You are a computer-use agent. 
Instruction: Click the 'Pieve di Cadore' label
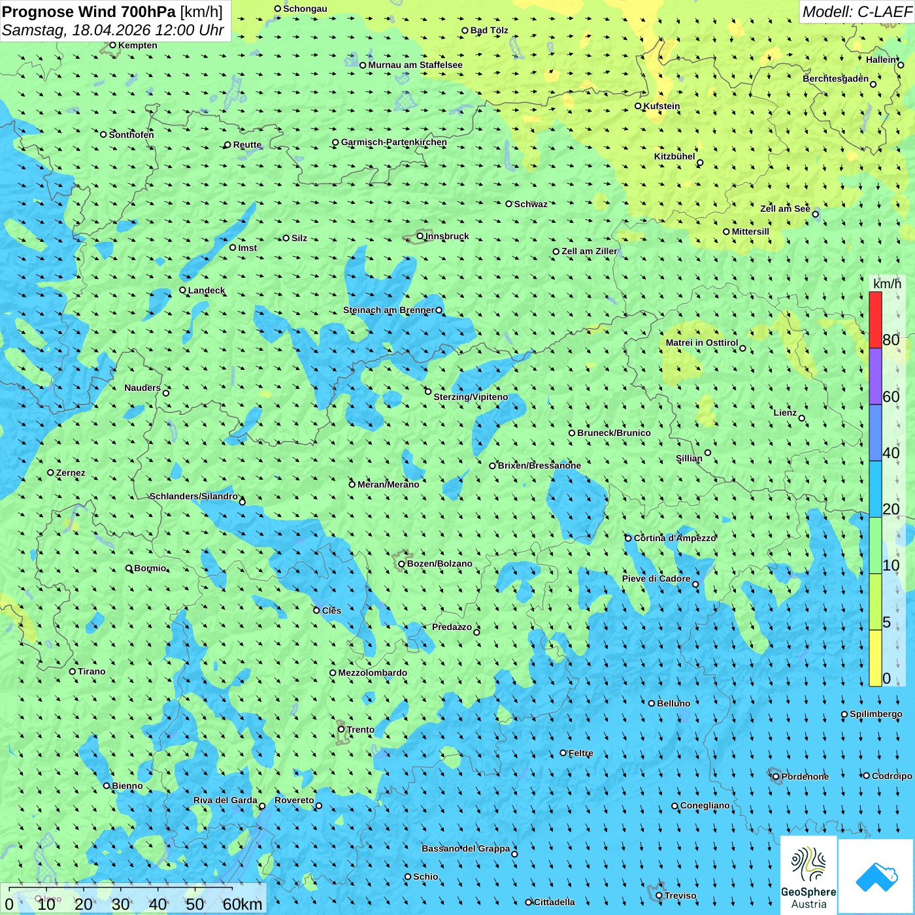pos(656,578)
